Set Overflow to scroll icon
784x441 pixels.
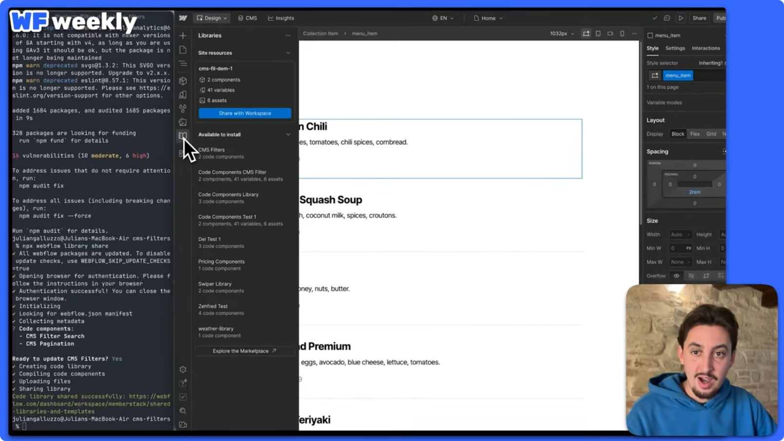(706, 276)
